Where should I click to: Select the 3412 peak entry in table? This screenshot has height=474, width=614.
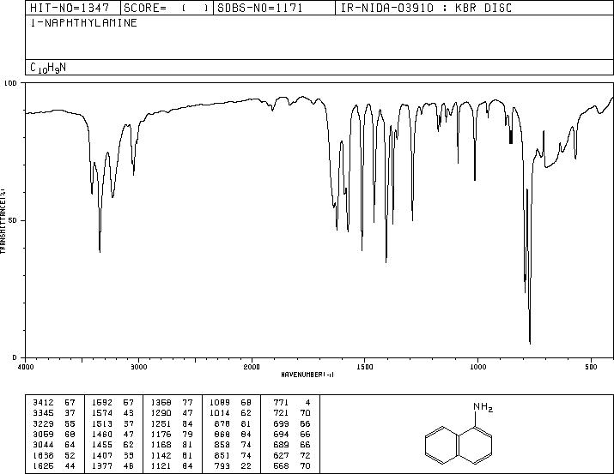[54, 402]
